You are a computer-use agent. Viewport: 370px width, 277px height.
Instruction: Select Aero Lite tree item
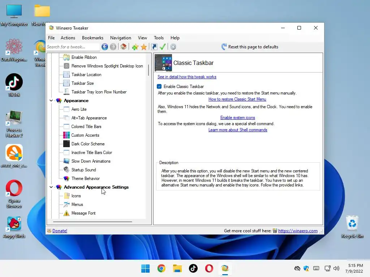(x=79, y=109)
